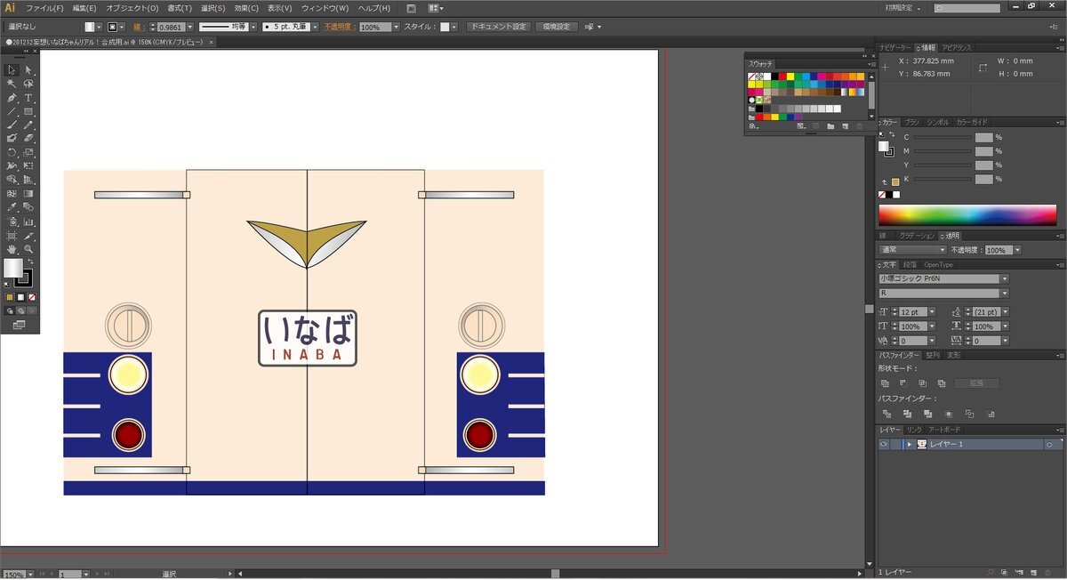Pick a color from the spectrum bar
Screen dimensions: 1067x580
click(x=967, y=215)
